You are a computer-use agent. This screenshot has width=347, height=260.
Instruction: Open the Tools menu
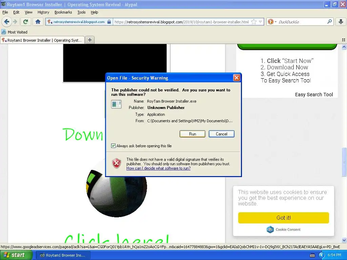click(81, 12)
